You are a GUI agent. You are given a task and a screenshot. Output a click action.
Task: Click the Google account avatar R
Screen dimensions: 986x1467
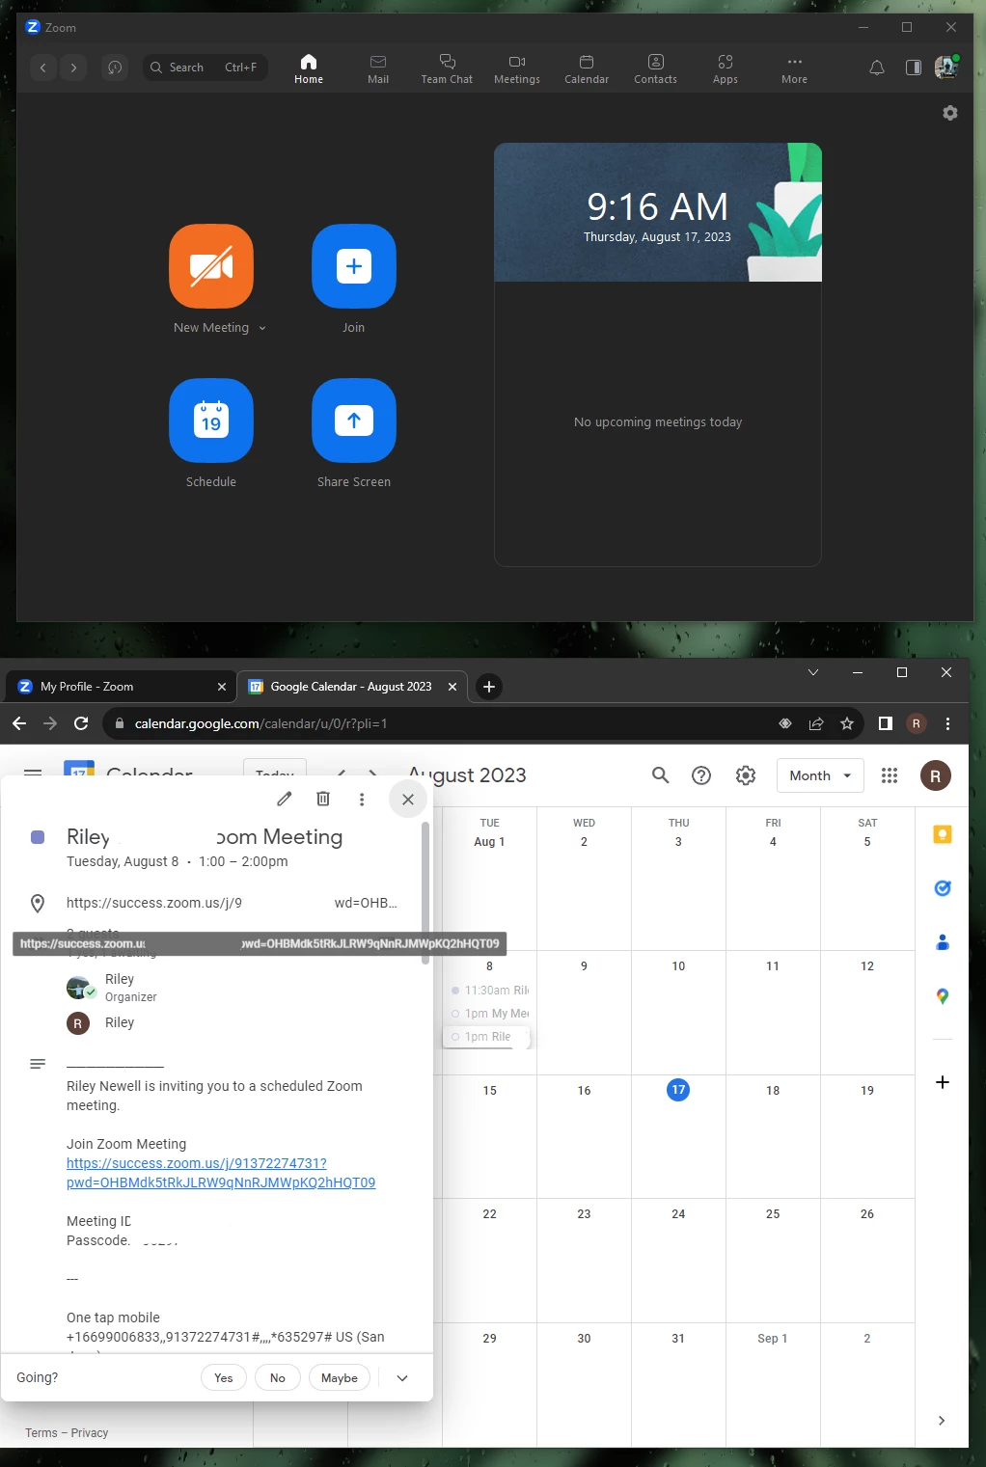pyautogui.click(x=936, y=775)
